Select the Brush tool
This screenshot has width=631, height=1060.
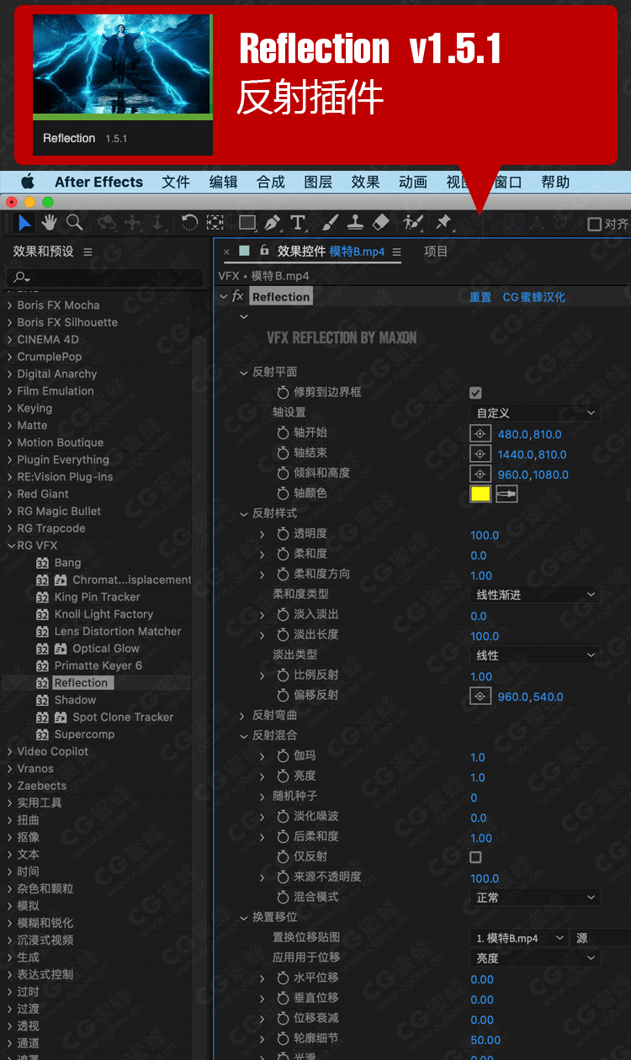point(331,223)
